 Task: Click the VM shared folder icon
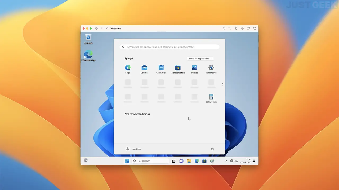click(x=248, y=28)
